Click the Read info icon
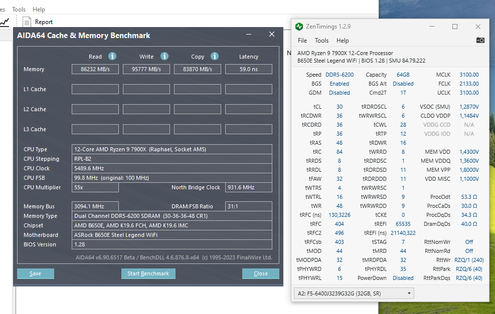Image resolution: width=495 pixels, height=314 pixels. tap(112, 56)
